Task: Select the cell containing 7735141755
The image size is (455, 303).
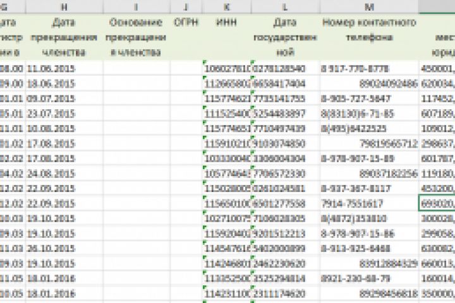Action: [x=286, y=98]
